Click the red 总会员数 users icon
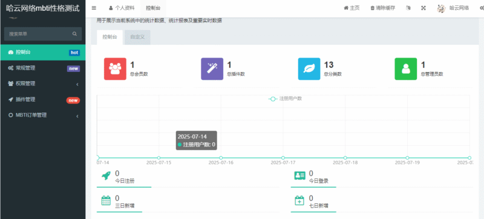 click(x=115, y=69)
